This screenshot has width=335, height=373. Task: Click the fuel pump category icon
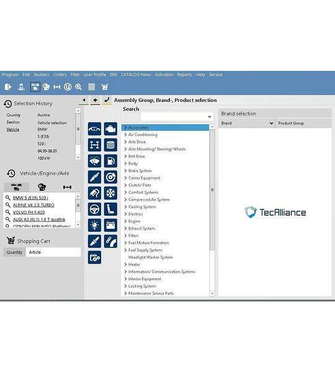[x=110, y=161]
